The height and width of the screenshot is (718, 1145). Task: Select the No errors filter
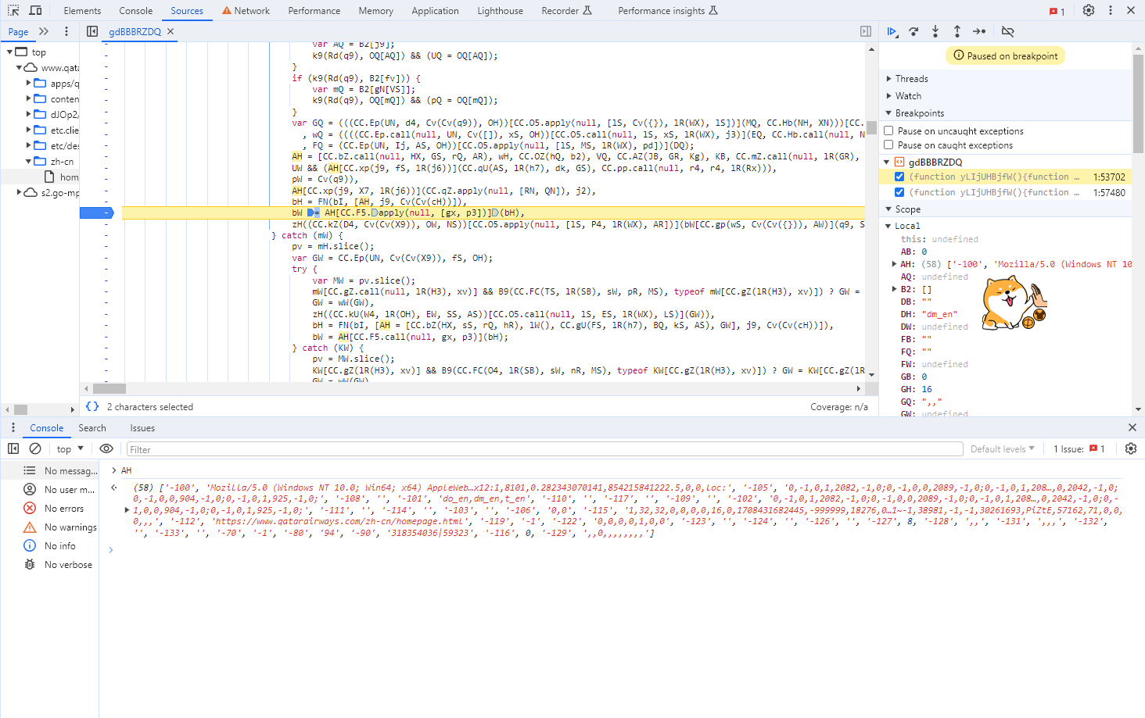[50, 509]
